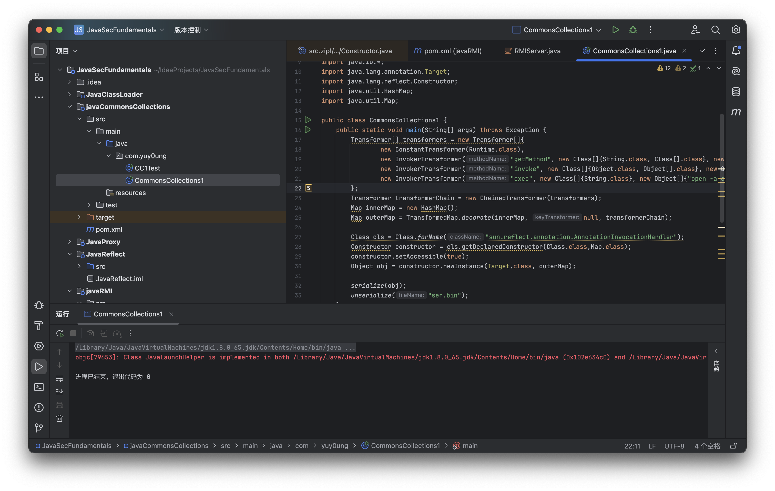Toggle read-only lock icon in status bar
This screenshot has width=775, height=491.
coord(733,446)
